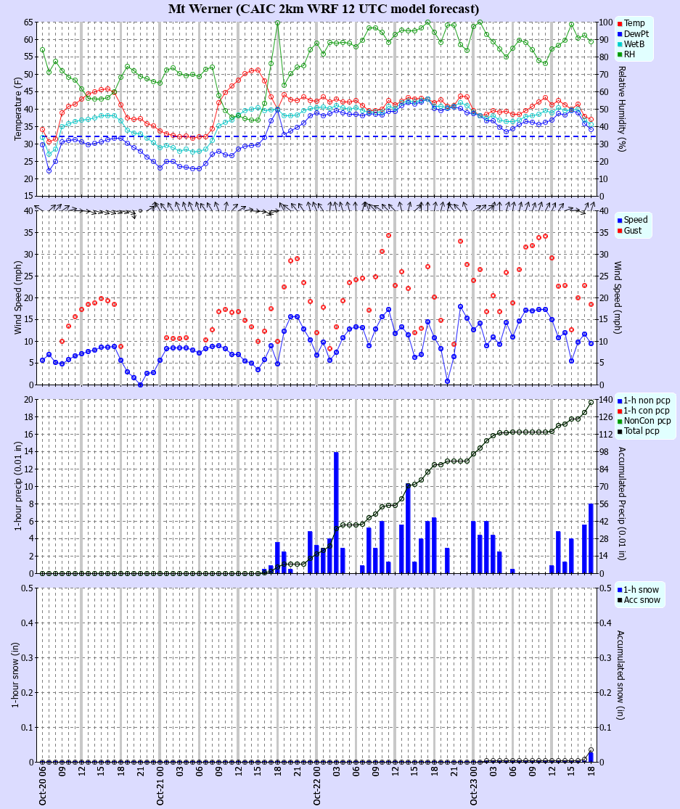The width and height of the screenshot is (680, 809).
Task: Click the '140' accumulated precip tick label
Action: click(606, 400)
